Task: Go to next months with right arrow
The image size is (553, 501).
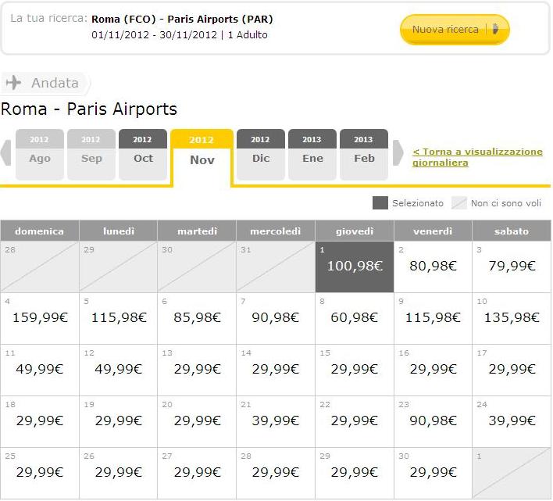Action: pos(398,152)
